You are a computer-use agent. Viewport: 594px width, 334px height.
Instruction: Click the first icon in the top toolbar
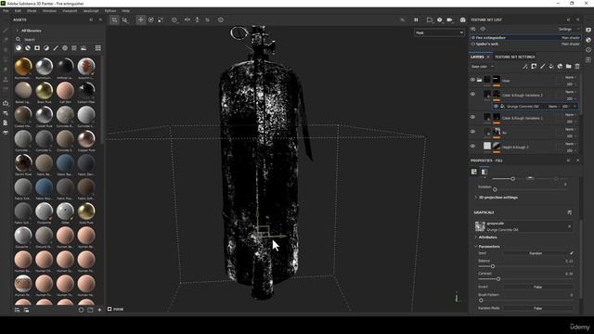tap(114, 19)
